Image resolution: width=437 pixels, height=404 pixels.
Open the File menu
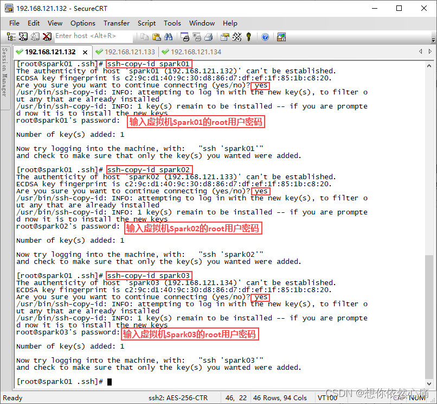point(15,23)
